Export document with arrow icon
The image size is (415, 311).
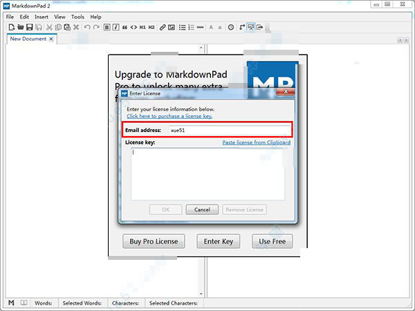(x=260, y=27)
